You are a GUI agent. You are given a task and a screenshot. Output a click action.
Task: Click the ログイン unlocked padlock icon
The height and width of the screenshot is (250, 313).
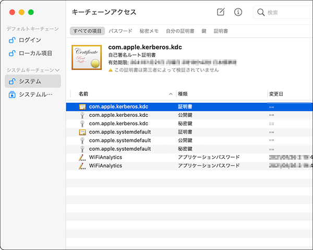point(12,40)
